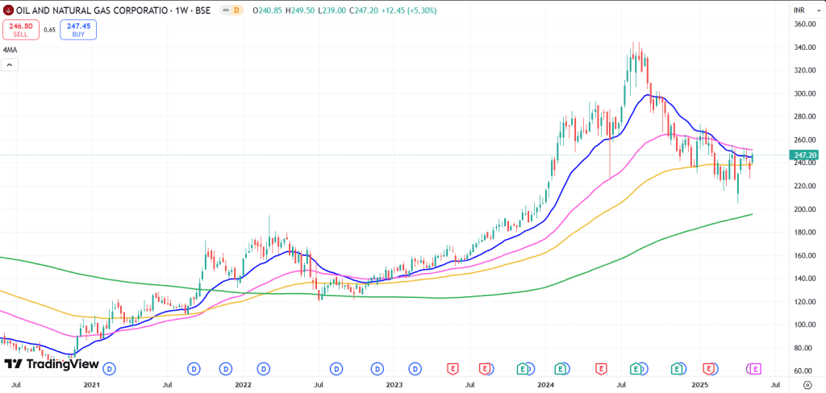Screen dimensions: 826x393
Task: Click the red SELL 246.80 button
Action: 20,30
